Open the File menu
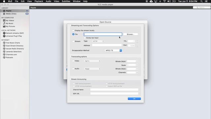211x119 pixels. pyautogui.click(x=16, y=1)
